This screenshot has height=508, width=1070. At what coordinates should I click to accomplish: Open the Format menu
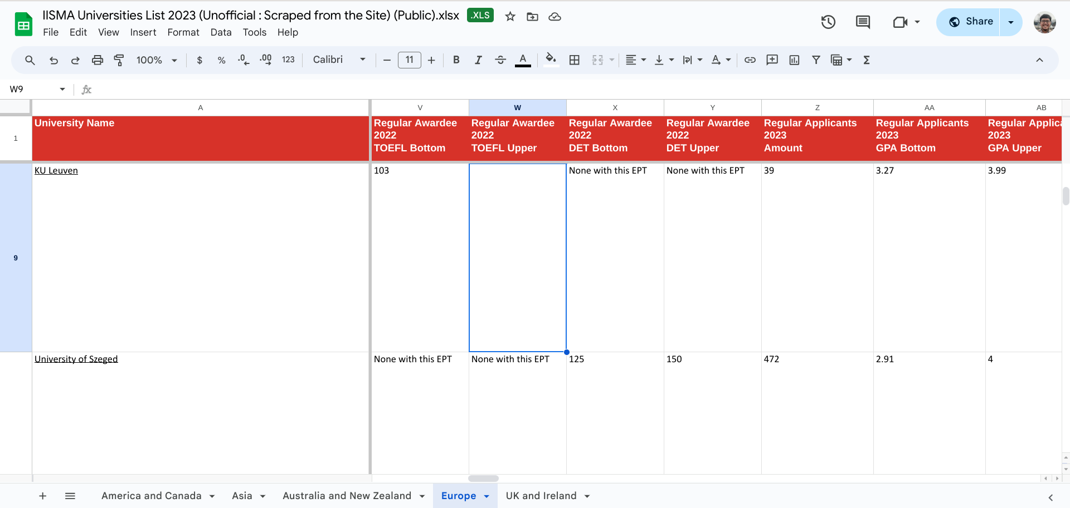pyautogui.click(x=183, y=32)
